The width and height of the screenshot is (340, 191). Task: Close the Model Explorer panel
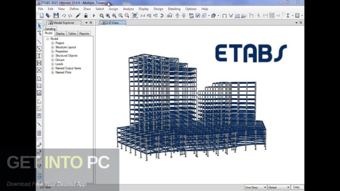[91, 23]
